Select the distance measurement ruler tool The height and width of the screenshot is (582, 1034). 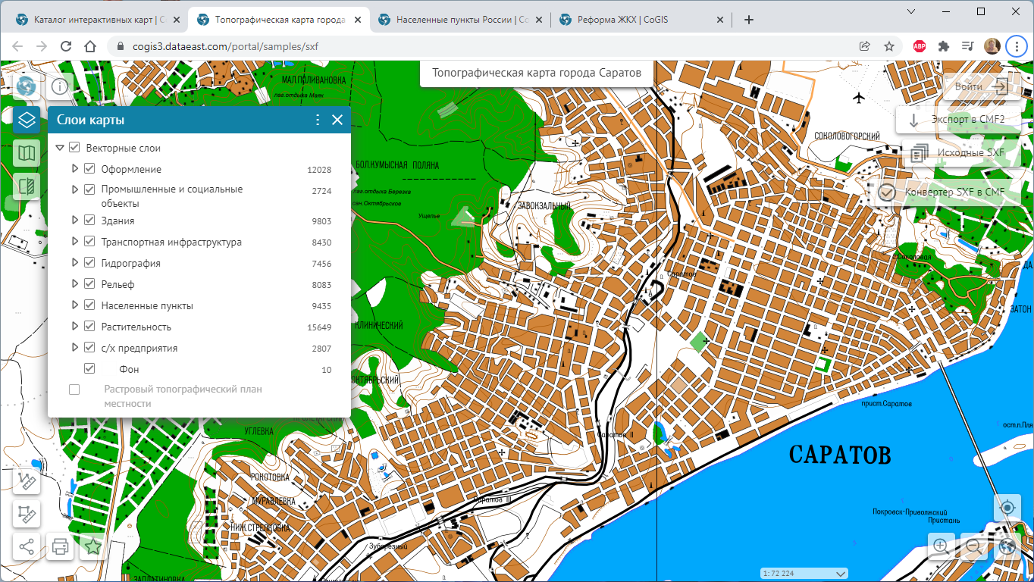(x=27, y=480)
